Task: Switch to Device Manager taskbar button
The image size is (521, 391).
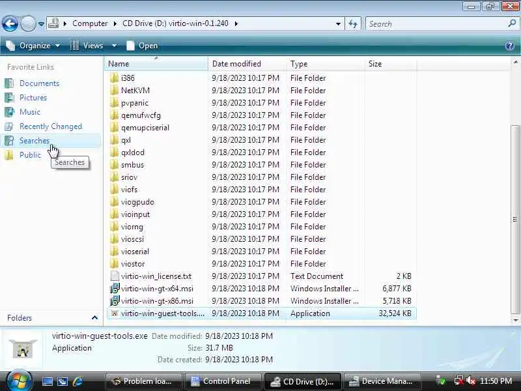Action: coord(382,381)
